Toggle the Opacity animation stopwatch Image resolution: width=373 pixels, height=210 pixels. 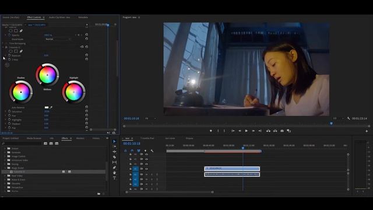9,35
